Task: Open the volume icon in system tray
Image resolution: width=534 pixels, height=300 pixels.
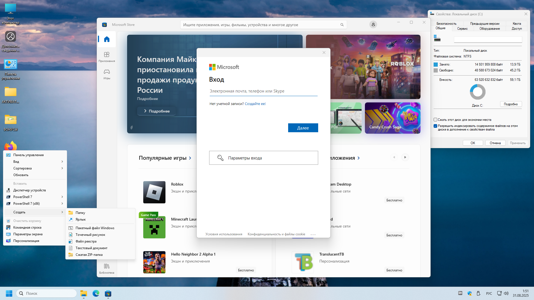Action: [x=506, y=293]
